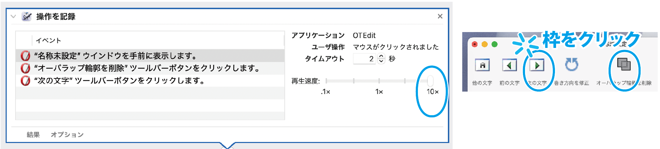Open the オプション (Options) tab

click(67, 135)
